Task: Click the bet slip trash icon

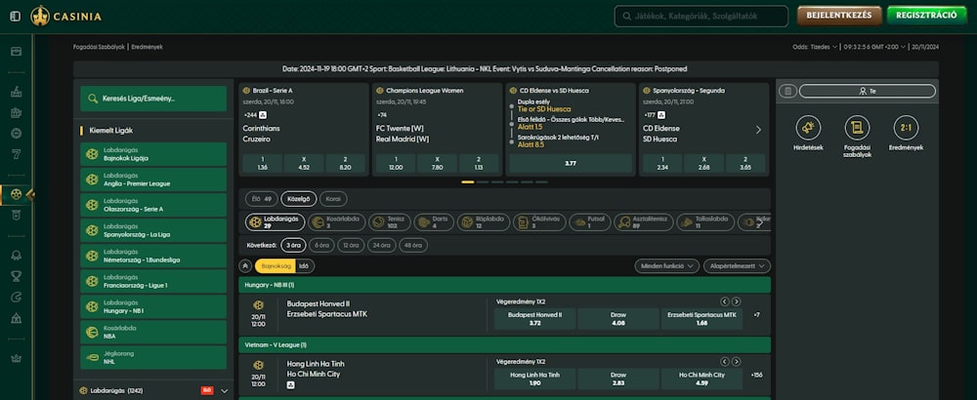Action: point(787,92)
